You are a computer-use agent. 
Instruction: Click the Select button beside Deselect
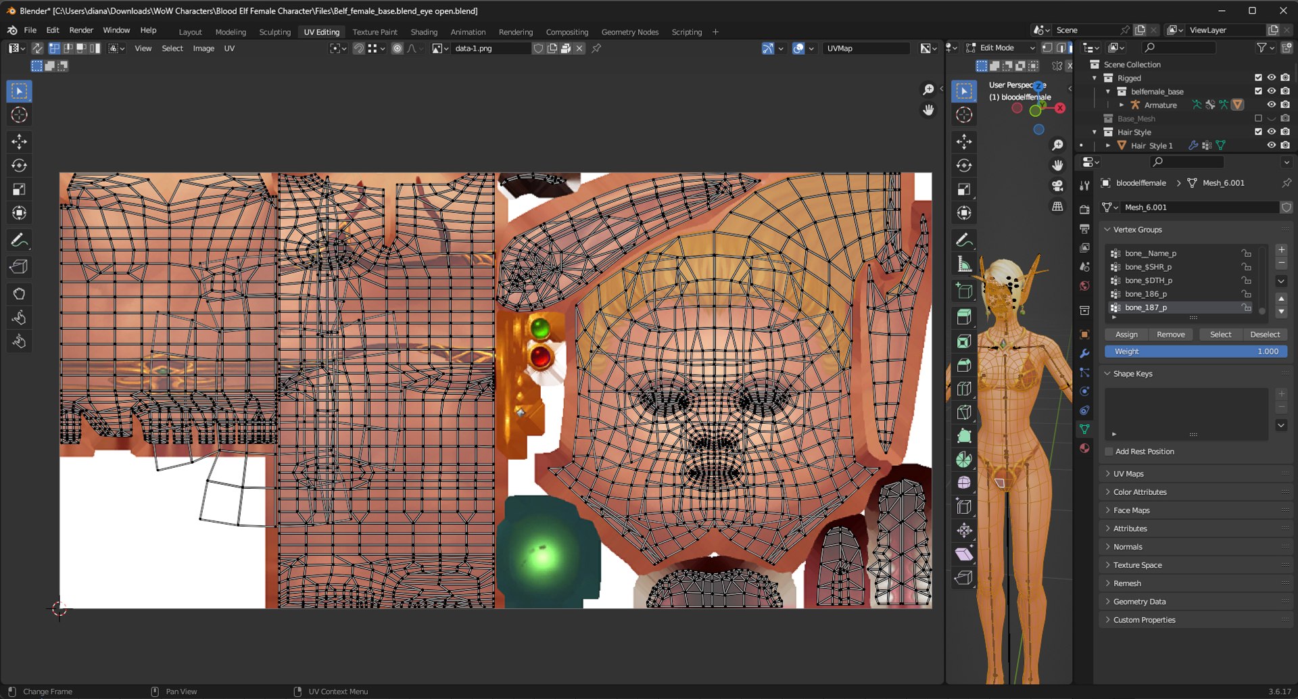pos(1220,335)
